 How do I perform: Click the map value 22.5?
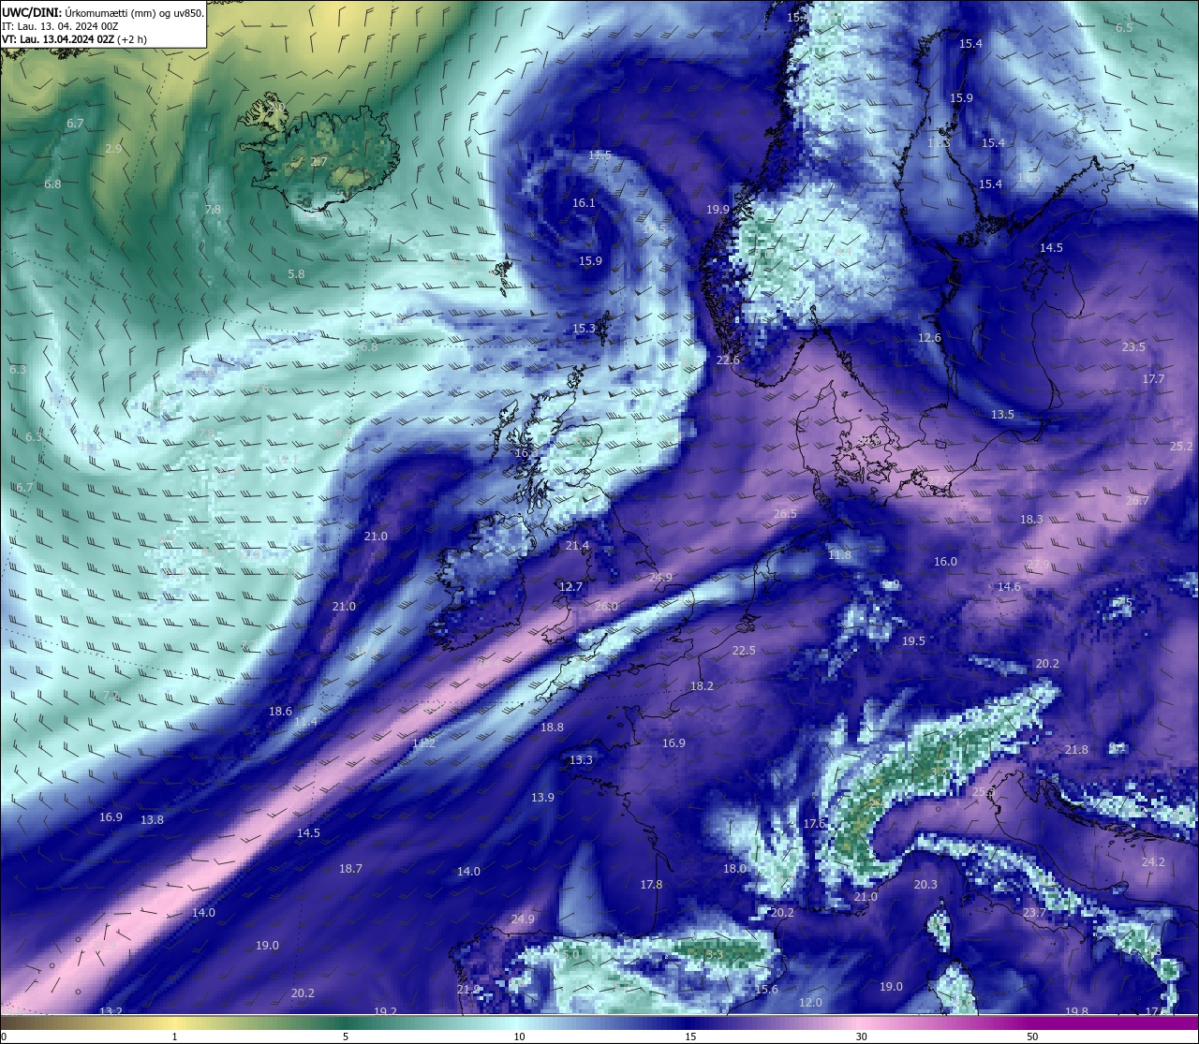pyautogui.click(x=744, y=651)
